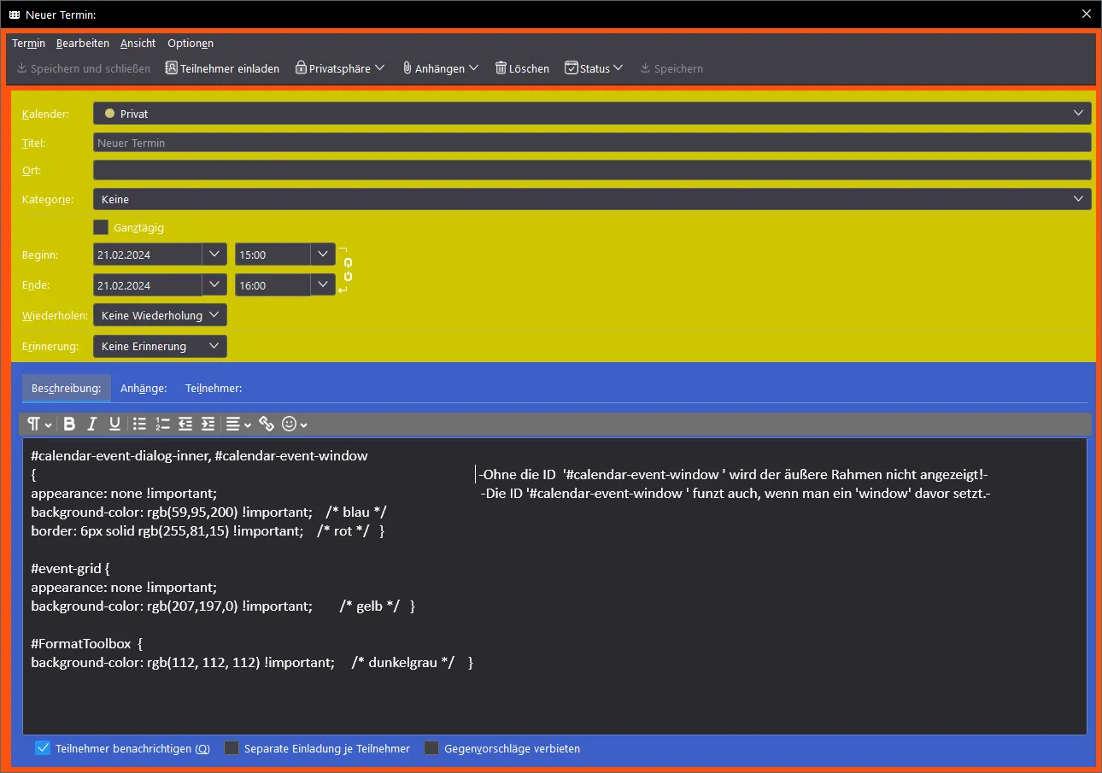This screenshot has height=773, width=1102.
Task: Click the Bold formatting icon
Action: pyautogui.click(x=69, y=424)
